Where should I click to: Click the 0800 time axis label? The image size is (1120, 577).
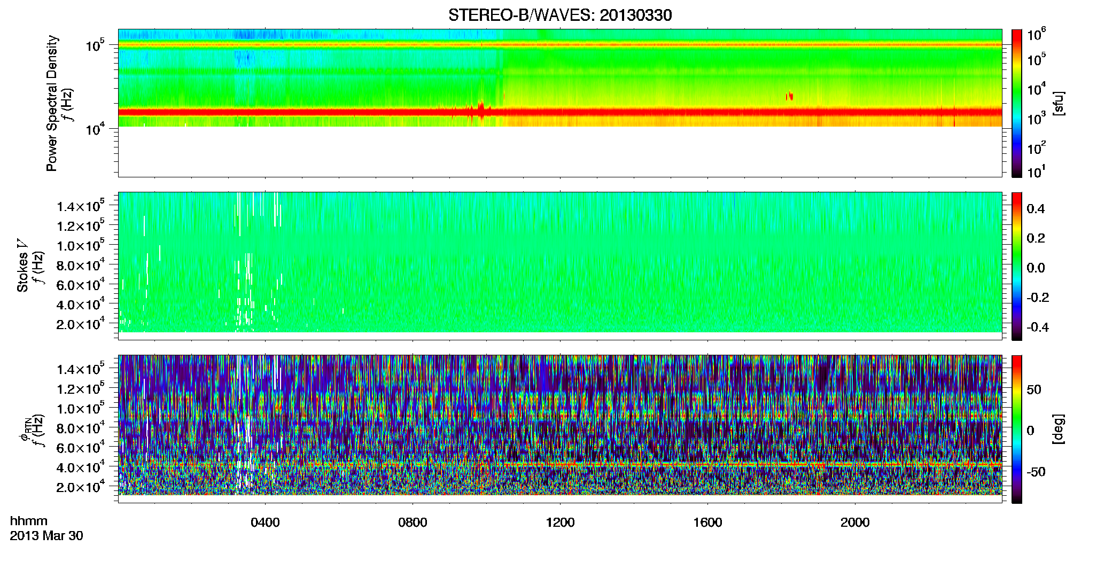coord(413,523)
